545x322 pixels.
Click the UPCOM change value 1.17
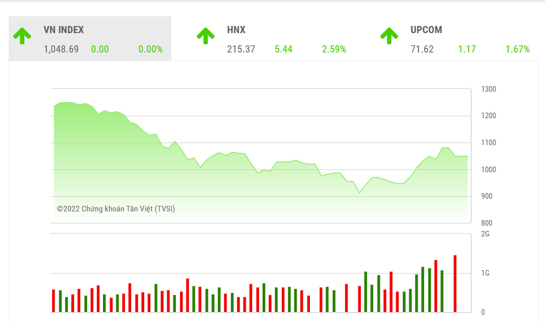466,49
